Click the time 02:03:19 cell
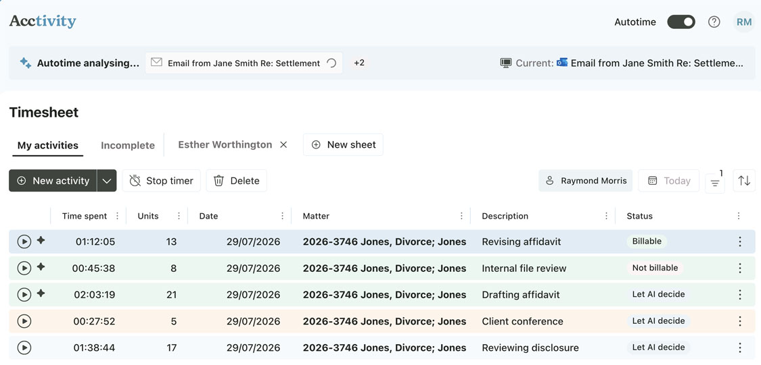The image size is (761, 365). pos(95,294)
